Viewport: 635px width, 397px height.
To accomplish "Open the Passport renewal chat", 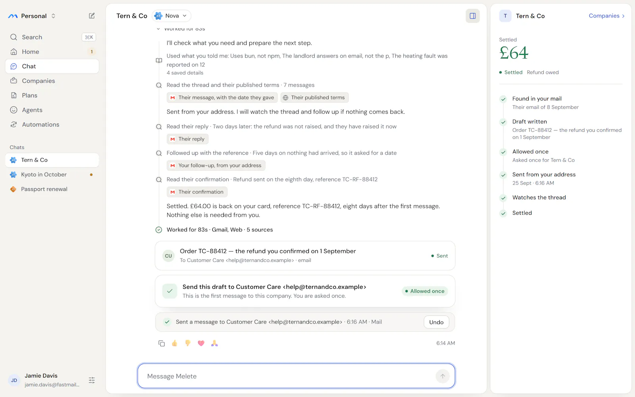I will point(52,189).
